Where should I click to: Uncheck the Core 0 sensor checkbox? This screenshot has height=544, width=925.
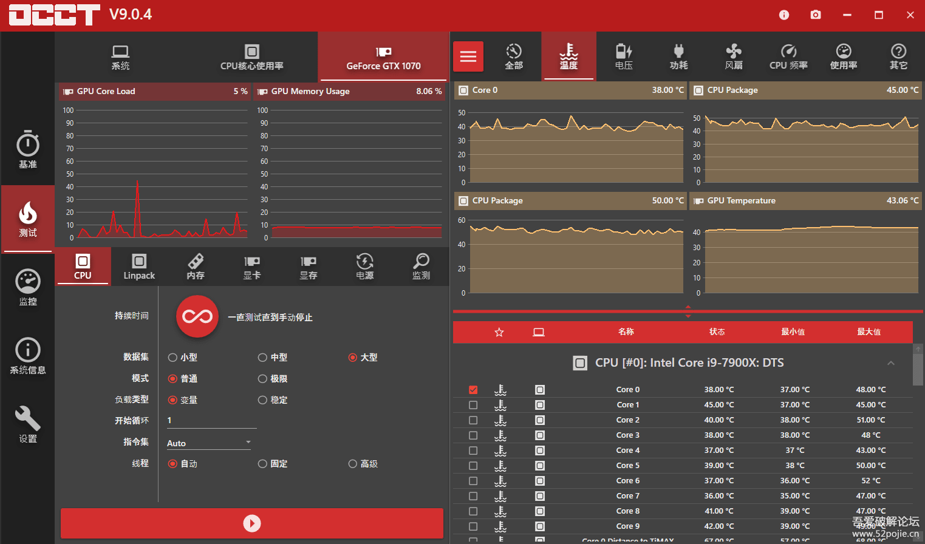473,389
